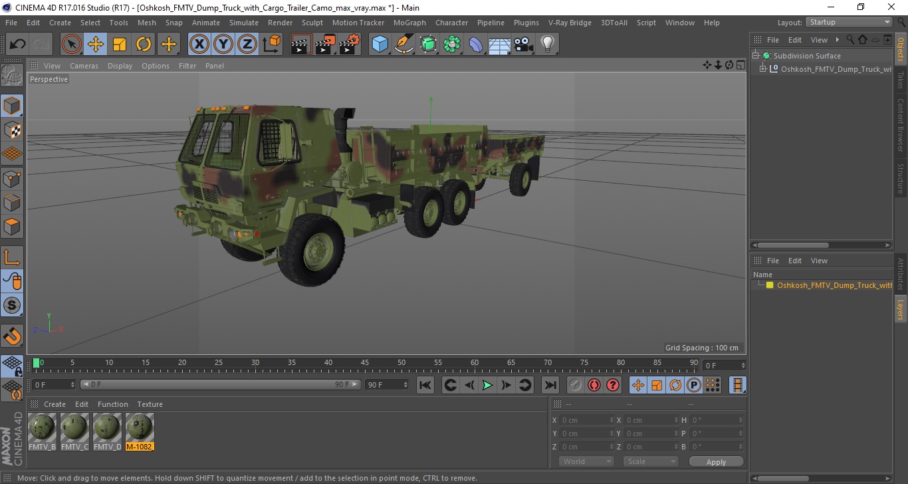Open the World coordinate dropdown
The height and width of the screenshot is (484, 908).
[x=586, y=461]
